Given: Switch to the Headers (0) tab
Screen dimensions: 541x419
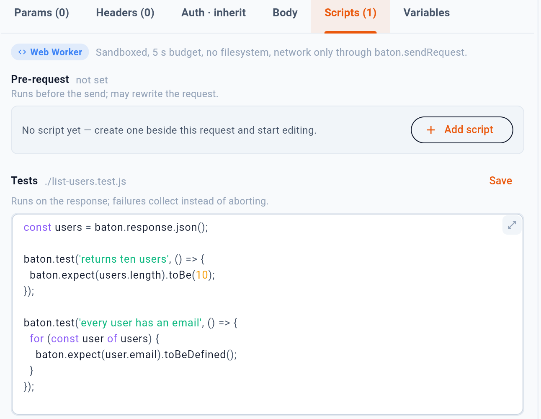Looking at the screenshot, I should coord(125,13).
